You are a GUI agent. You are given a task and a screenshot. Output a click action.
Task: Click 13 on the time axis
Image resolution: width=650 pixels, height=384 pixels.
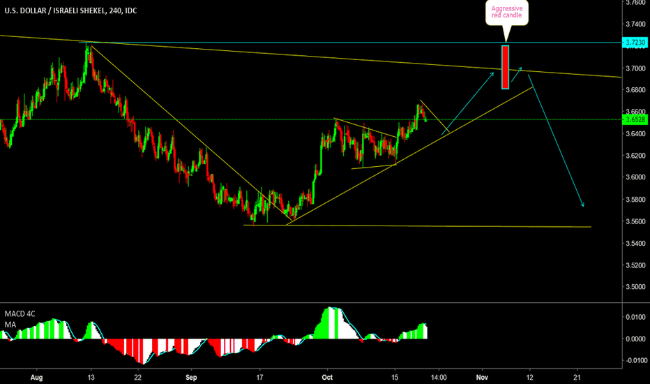[x=91, y=377]
